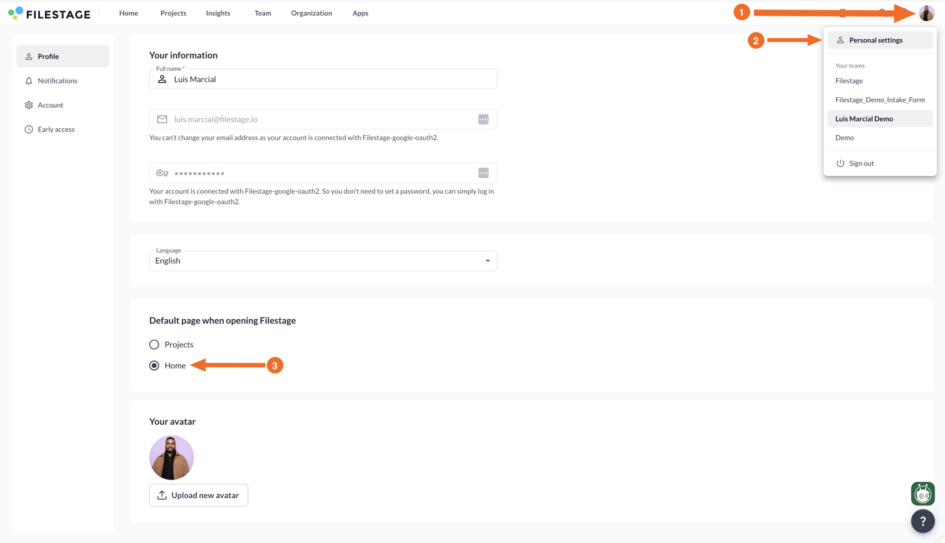Open Organization in top navigation
Image resolution: width=945 pixels, height=543 pixels.
(x=312, y=13)
